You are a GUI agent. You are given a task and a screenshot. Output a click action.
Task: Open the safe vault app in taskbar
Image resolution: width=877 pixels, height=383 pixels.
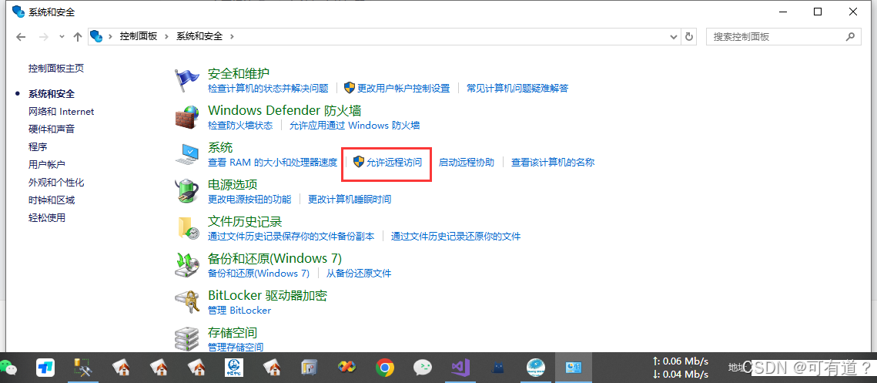click(310, 368)
